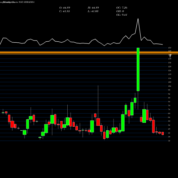Image resolution: width=178 pixels, height=178 pixels.
Task: Click the 129 price axis label
Action: click(170, 67)
